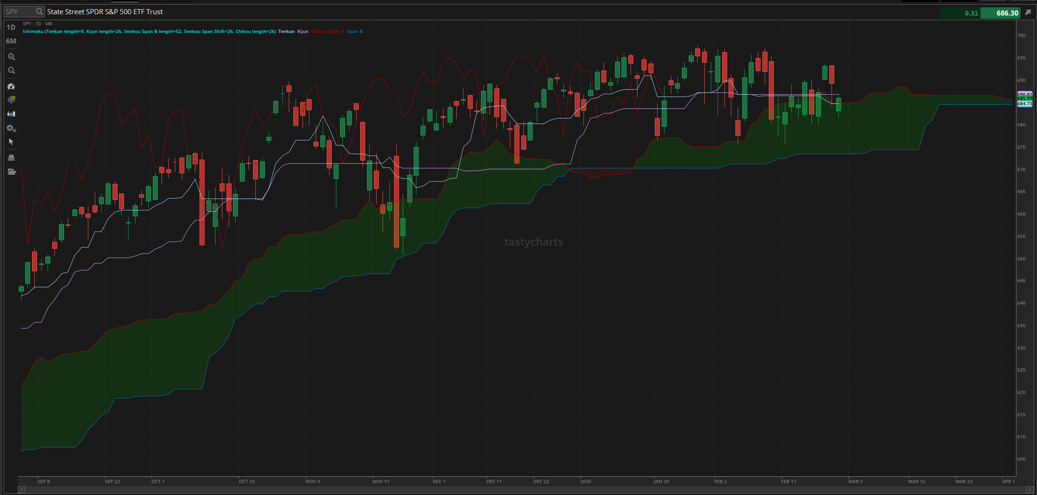Open the saved charts folder icon
Screen dimensions: 1037x495
coord(11,172)
